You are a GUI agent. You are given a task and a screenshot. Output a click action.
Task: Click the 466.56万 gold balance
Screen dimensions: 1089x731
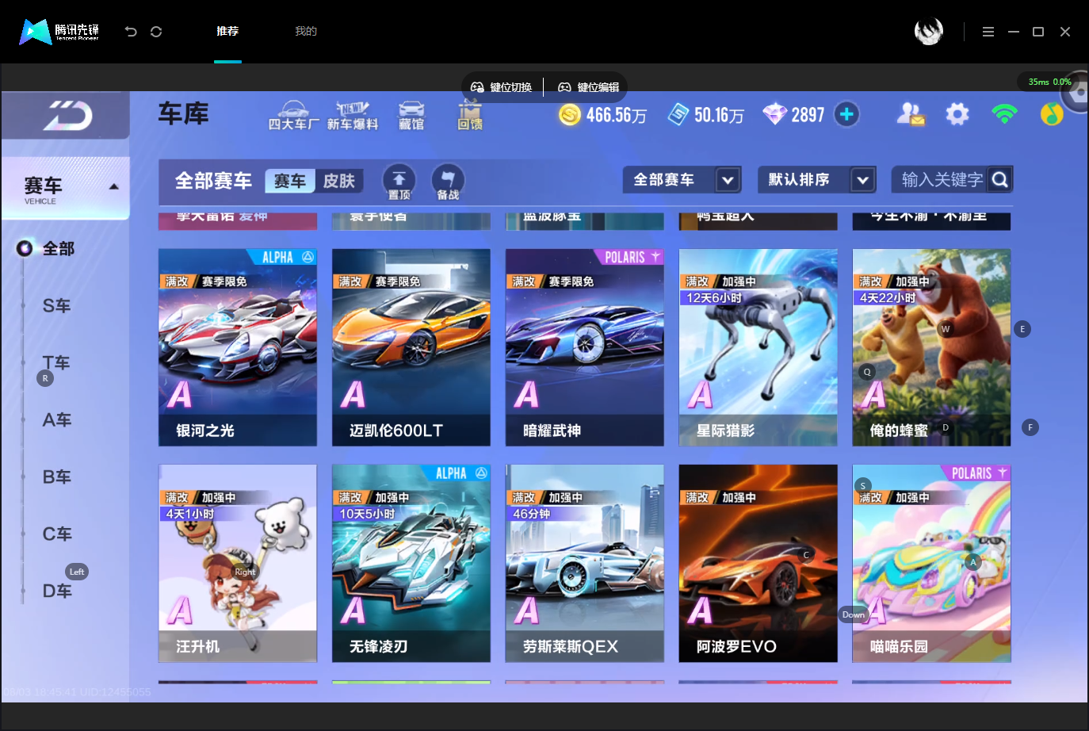(x=617, y=116)
